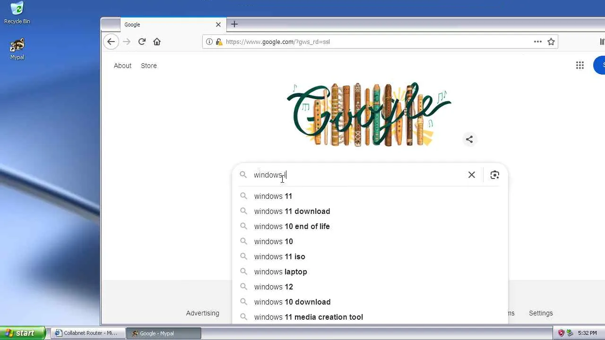Screen dimensions: 605x340
Task: Switch to Collabnet Router taskbar window
Action: click(x=87, y=333)
